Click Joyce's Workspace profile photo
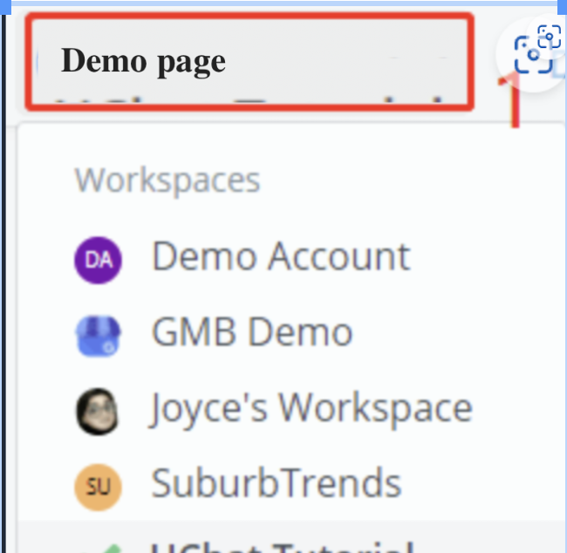Viewport: 567px width, 553px height. click(98, 412)
